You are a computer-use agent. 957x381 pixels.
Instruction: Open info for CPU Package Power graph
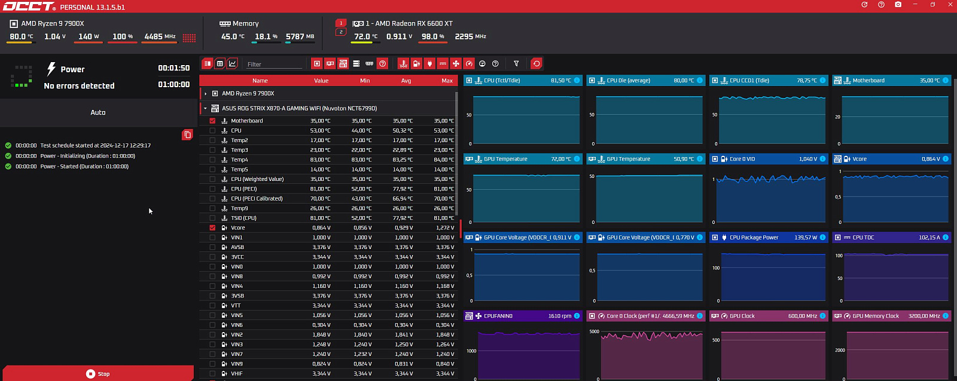[x=822, y=237]
